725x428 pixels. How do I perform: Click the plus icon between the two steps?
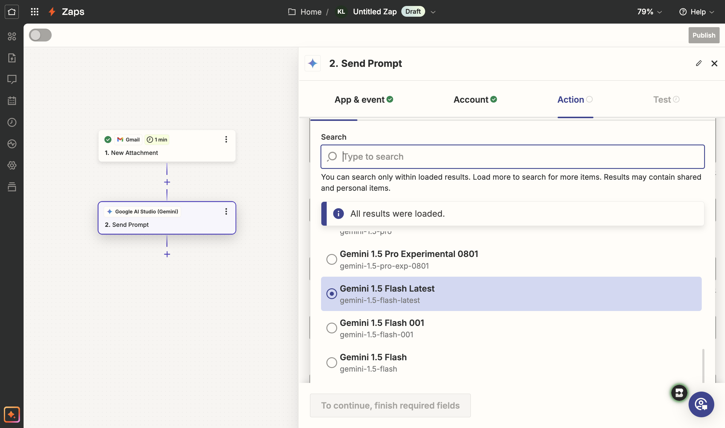167,182
